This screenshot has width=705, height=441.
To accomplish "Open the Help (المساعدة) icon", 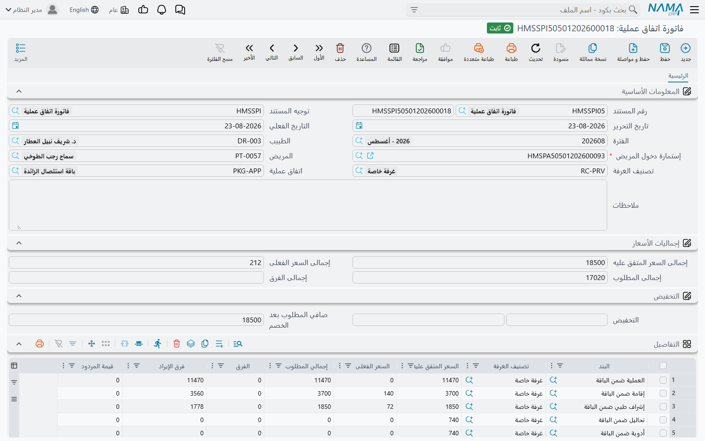I will click(x=367, y=48).
